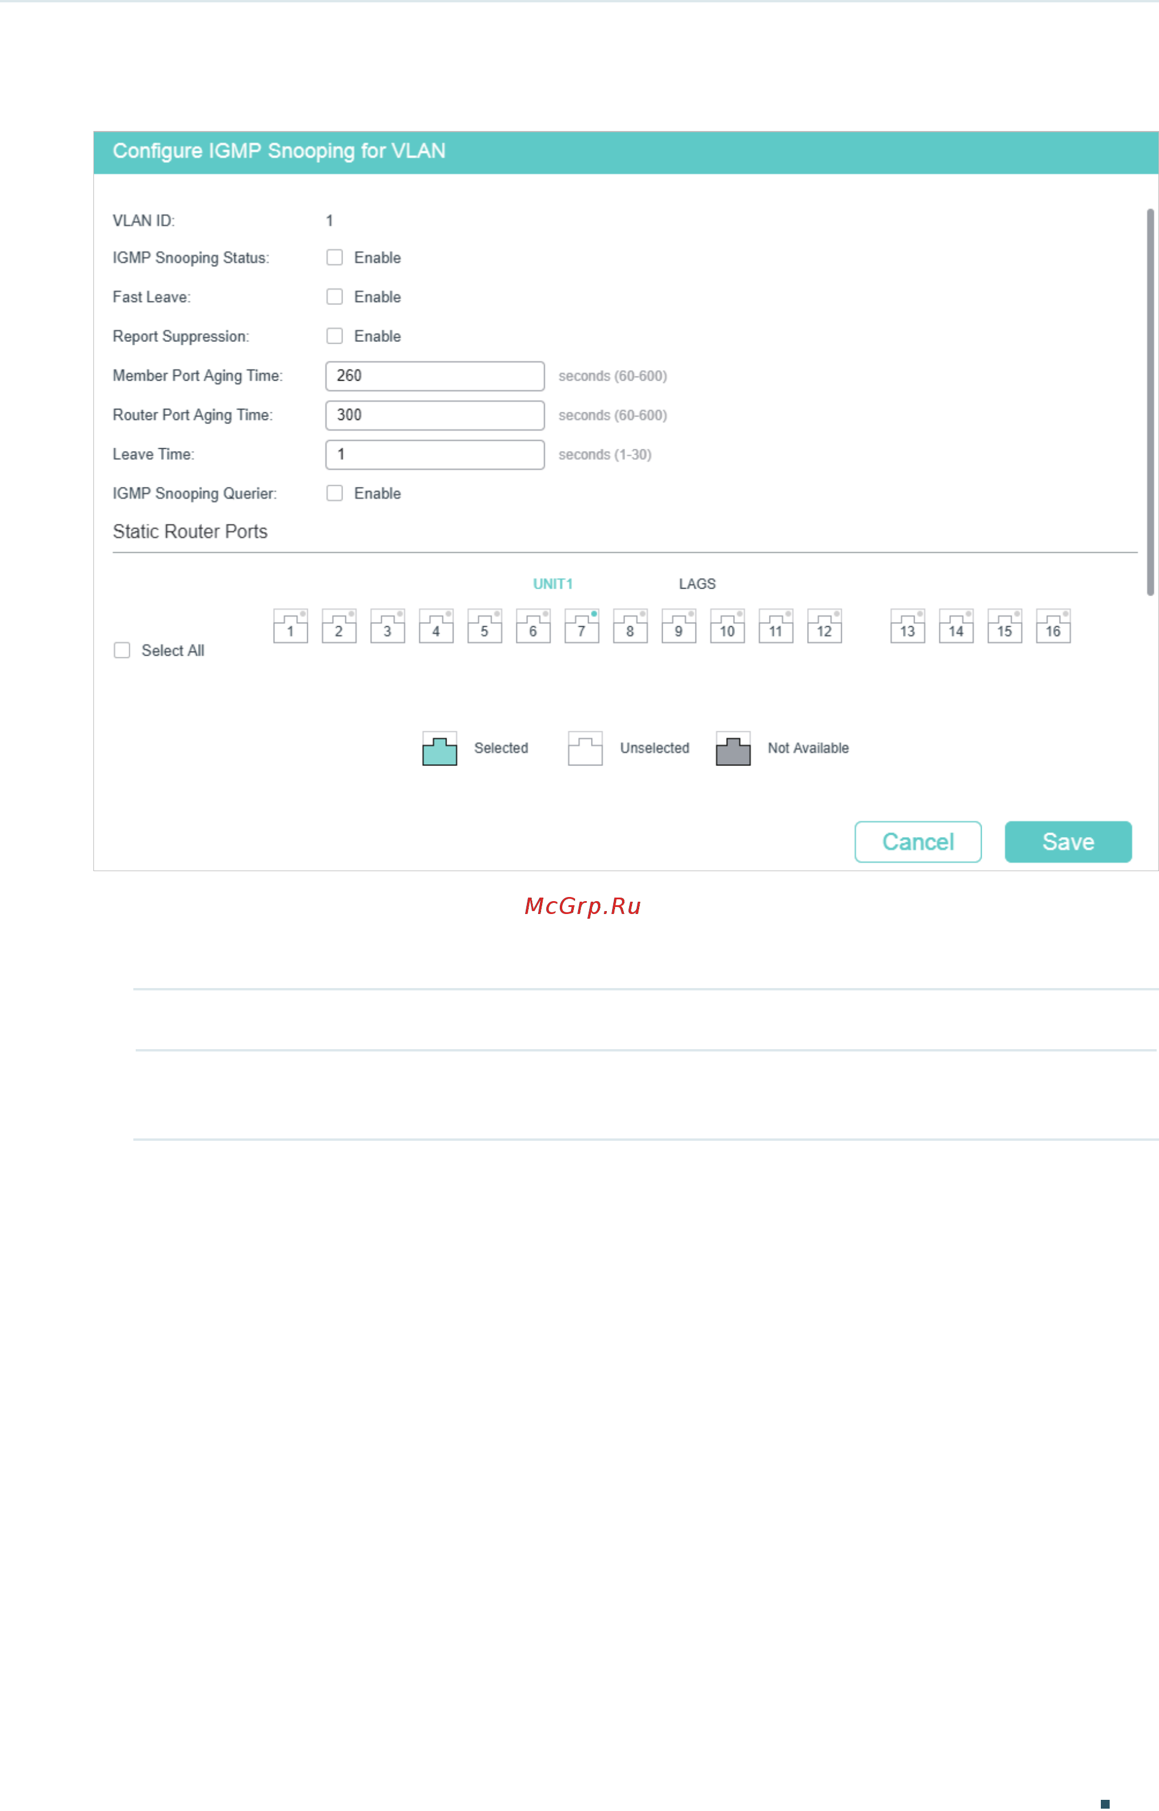
Task: Click the 'VLAN ID:' label
Action: point(144,220)
